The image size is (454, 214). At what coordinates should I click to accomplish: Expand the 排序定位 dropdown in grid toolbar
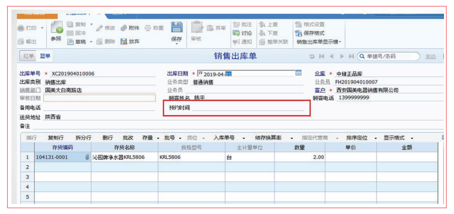[376, 138]
